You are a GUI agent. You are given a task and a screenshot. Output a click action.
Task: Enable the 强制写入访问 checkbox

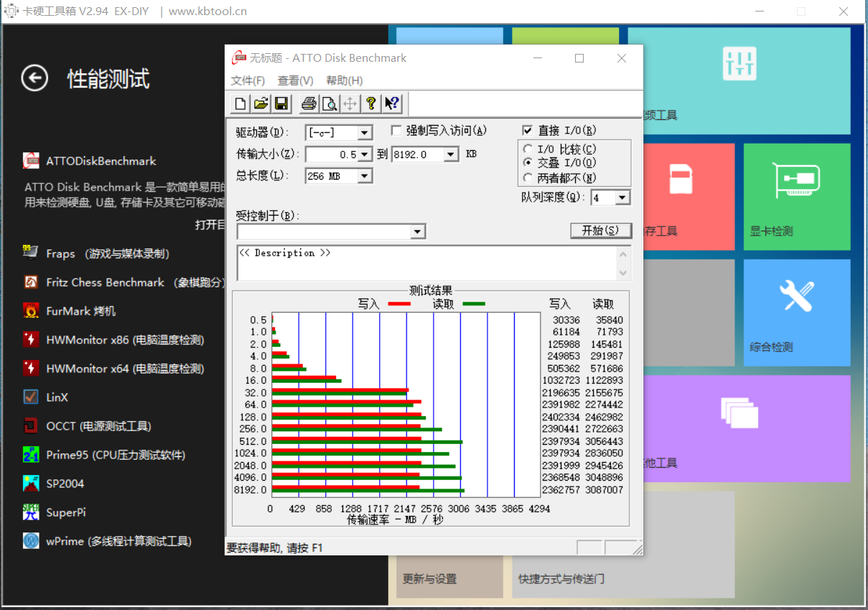click(396, 130)
